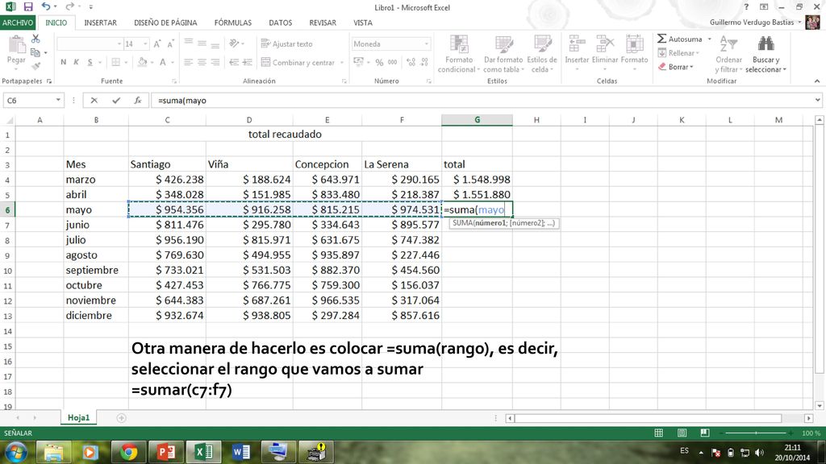826x464 pixels.
Task: Open Formato condicional menu
Action: click(459, 54)
